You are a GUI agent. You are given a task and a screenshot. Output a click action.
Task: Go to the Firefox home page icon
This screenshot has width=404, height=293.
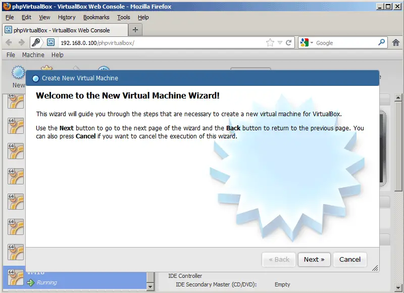(x=396, y=42)
